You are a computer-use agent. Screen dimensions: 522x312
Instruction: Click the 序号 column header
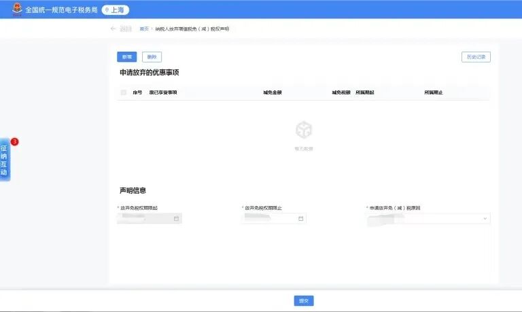tap(137, 92)
